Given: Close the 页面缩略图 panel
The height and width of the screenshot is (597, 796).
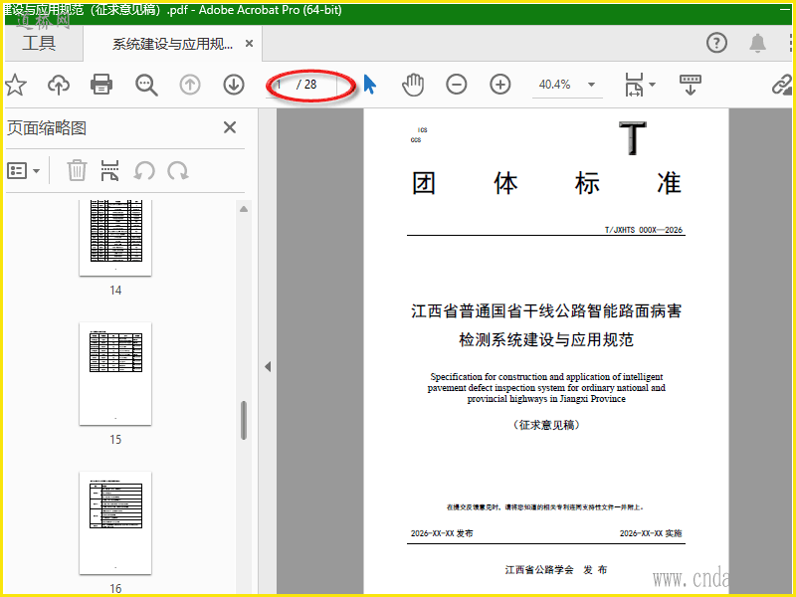Looking at the screenshot, I should pyautogui.click(x=230, y=127).
